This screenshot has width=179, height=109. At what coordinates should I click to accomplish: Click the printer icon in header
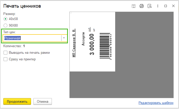142,6
